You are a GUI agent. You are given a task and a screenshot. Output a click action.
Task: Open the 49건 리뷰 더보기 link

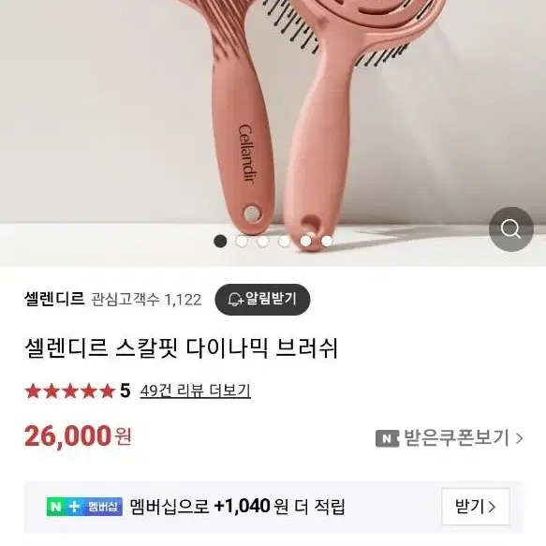pyautogui.click(x=196, y=391)
